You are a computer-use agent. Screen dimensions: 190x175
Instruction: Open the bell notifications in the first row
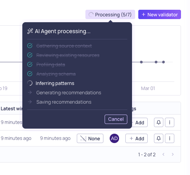(159, 122)
